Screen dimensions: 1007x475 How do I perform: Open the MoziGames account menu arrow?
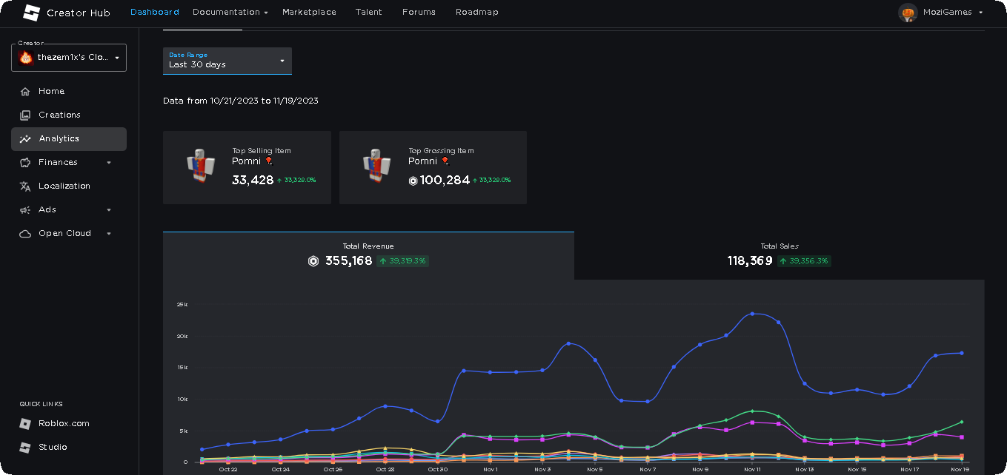tap(981, 13)
